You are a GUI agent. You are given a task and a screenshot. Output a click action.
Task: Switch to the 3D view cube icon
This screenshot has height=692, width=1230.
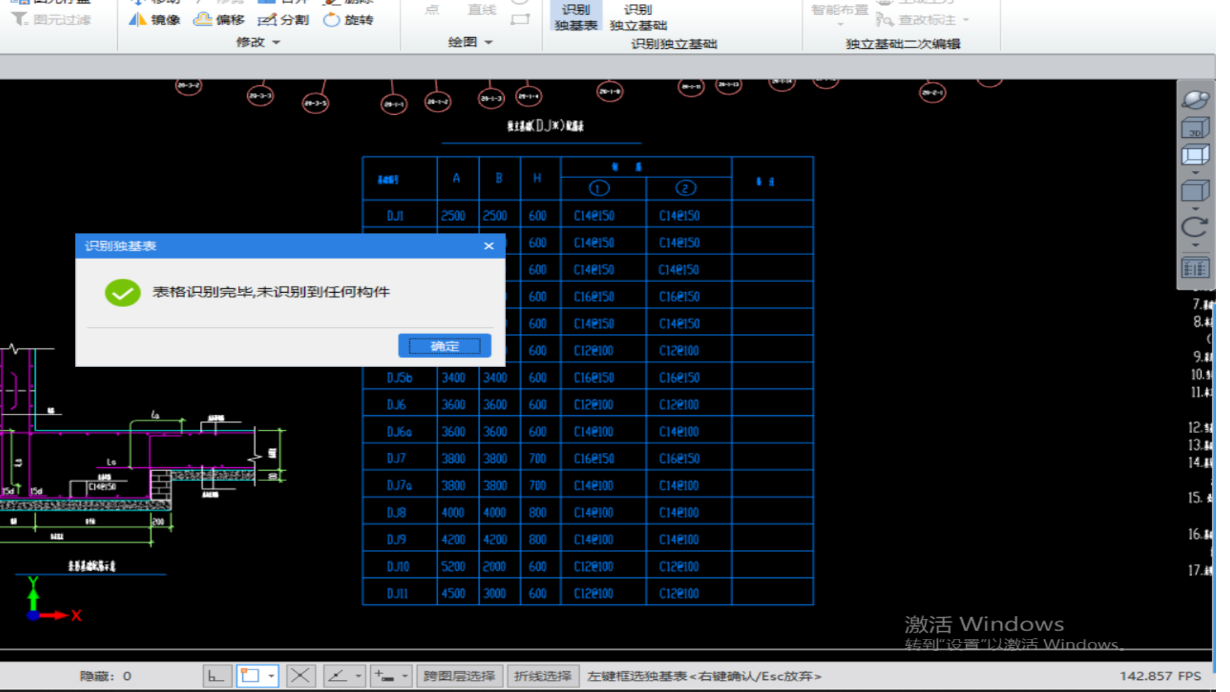tap(1195, 128)
